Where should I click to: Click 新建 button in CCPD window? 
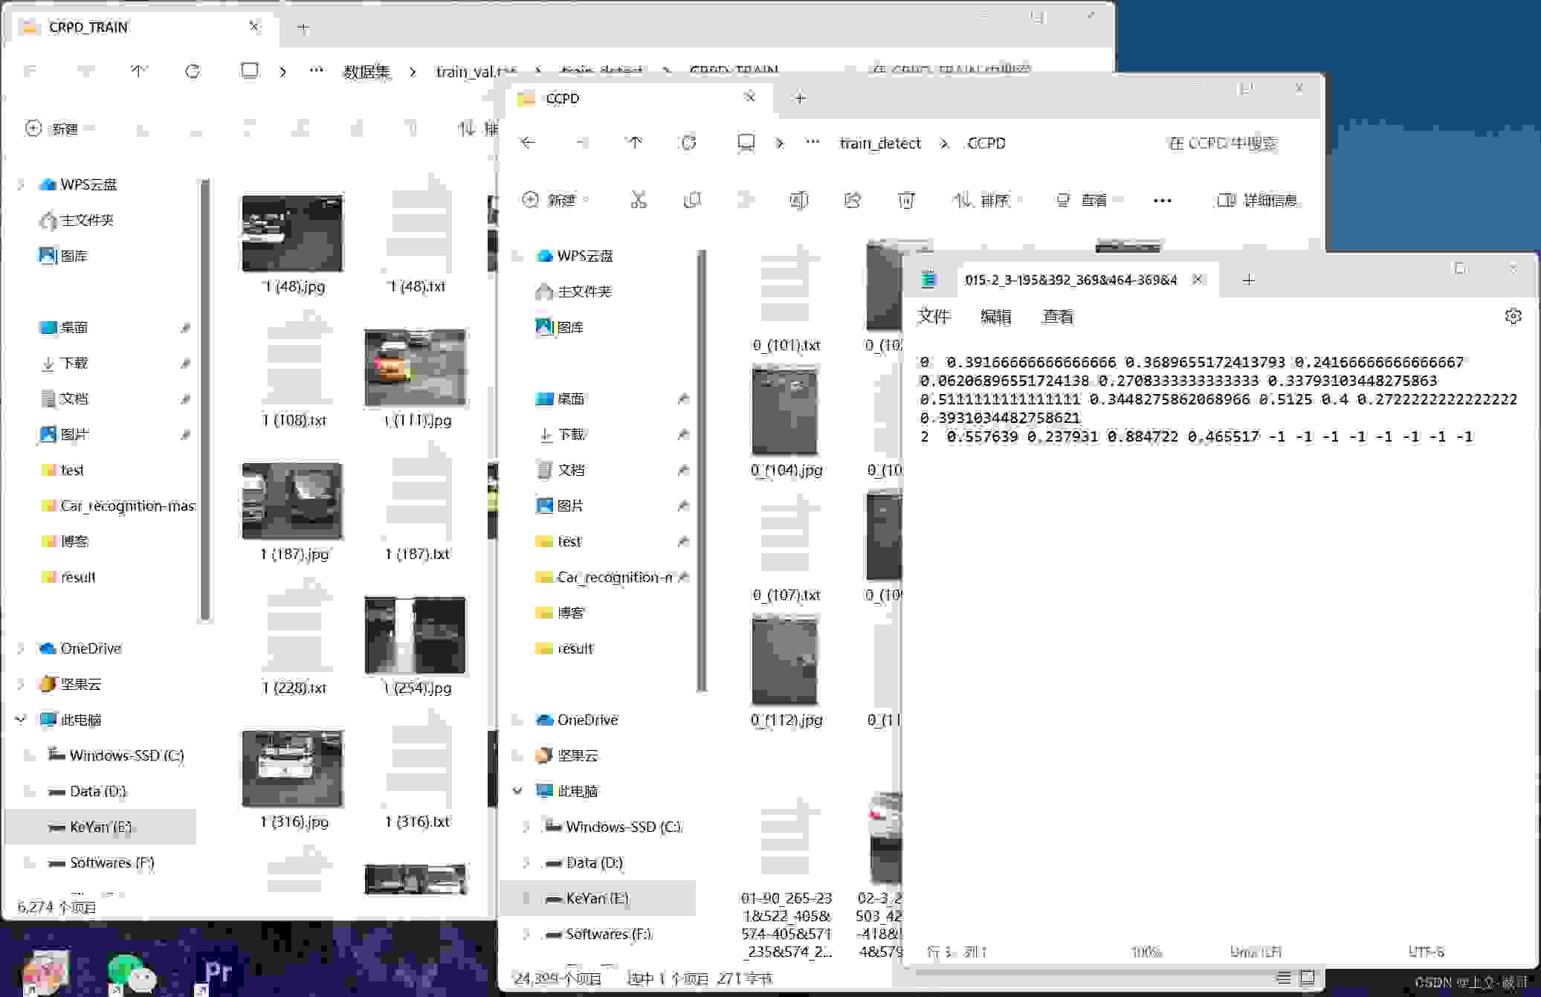pyautogui.click(x=555, y=200)
